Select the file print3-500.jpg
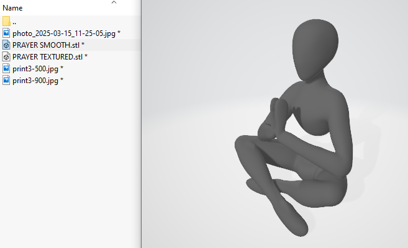The image size is (408, 248). coord(38,69)
